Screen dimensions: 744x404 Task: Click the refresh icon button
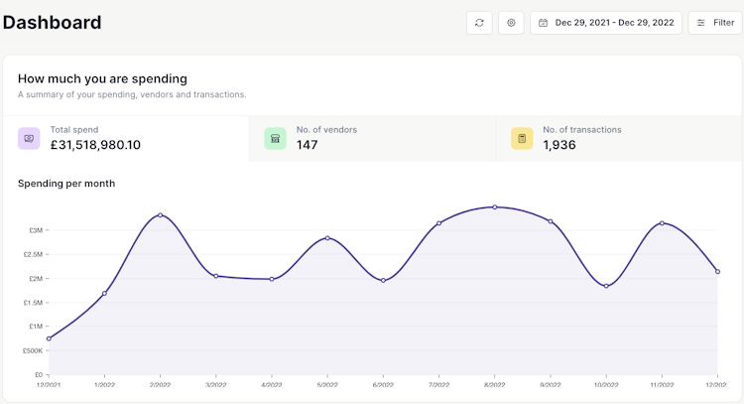click(x=479, y=23)
